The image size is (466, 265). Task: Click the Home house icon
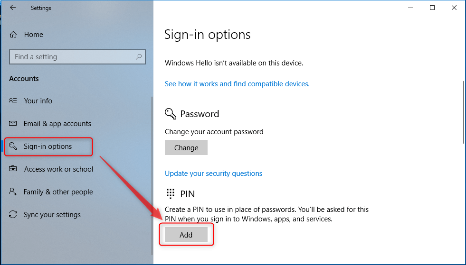click(13, 35)
